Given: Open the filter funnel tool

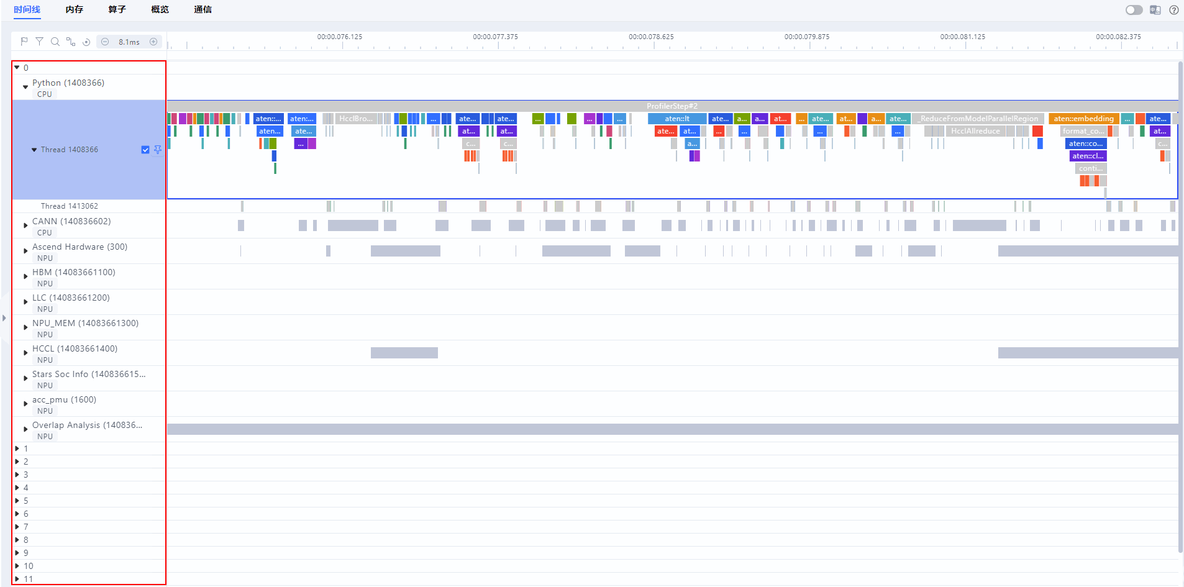Looking at the screenshot, I should click(39, 42).
